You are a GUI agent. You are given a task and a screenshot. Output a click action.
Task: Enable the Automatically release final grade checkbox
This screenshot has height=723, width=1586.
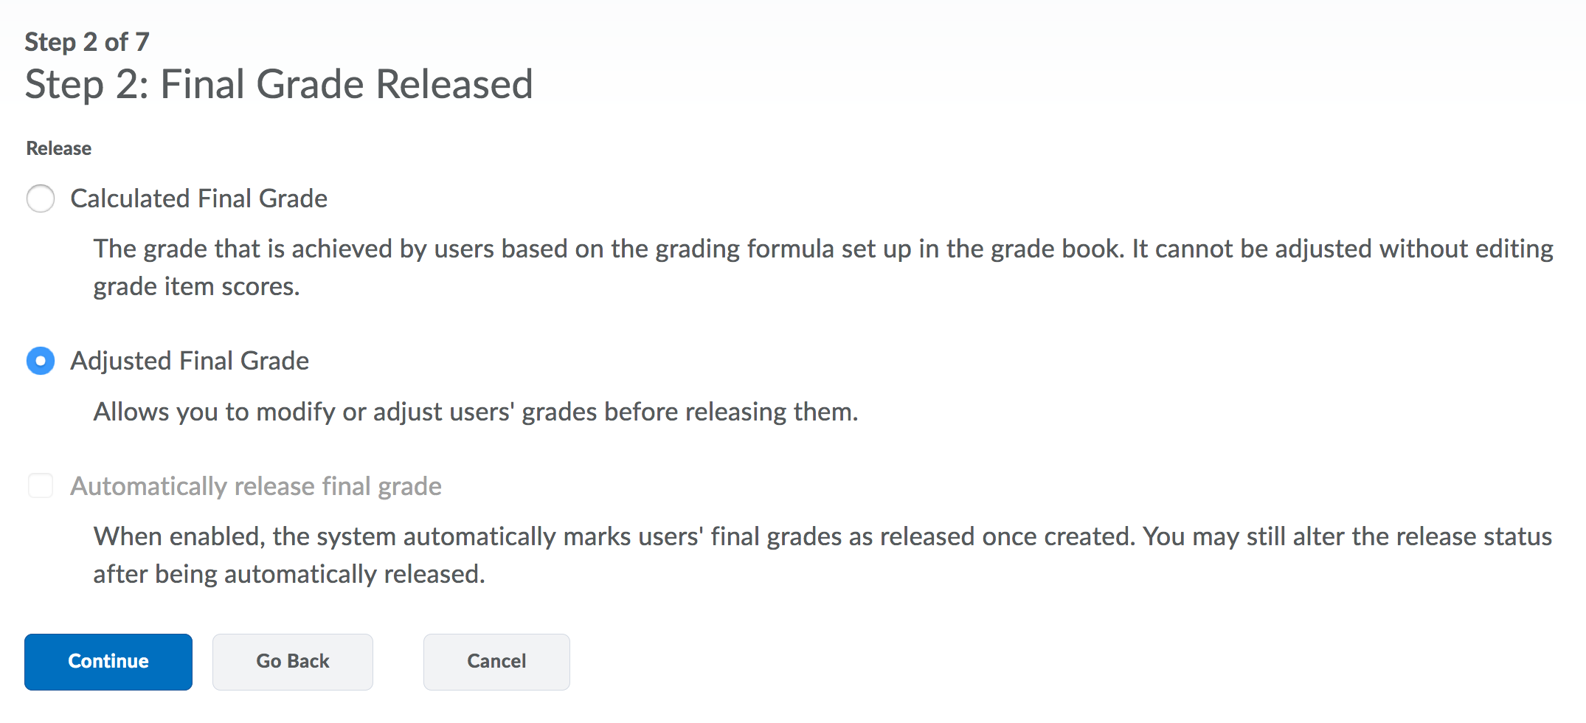tap(41, 486)
